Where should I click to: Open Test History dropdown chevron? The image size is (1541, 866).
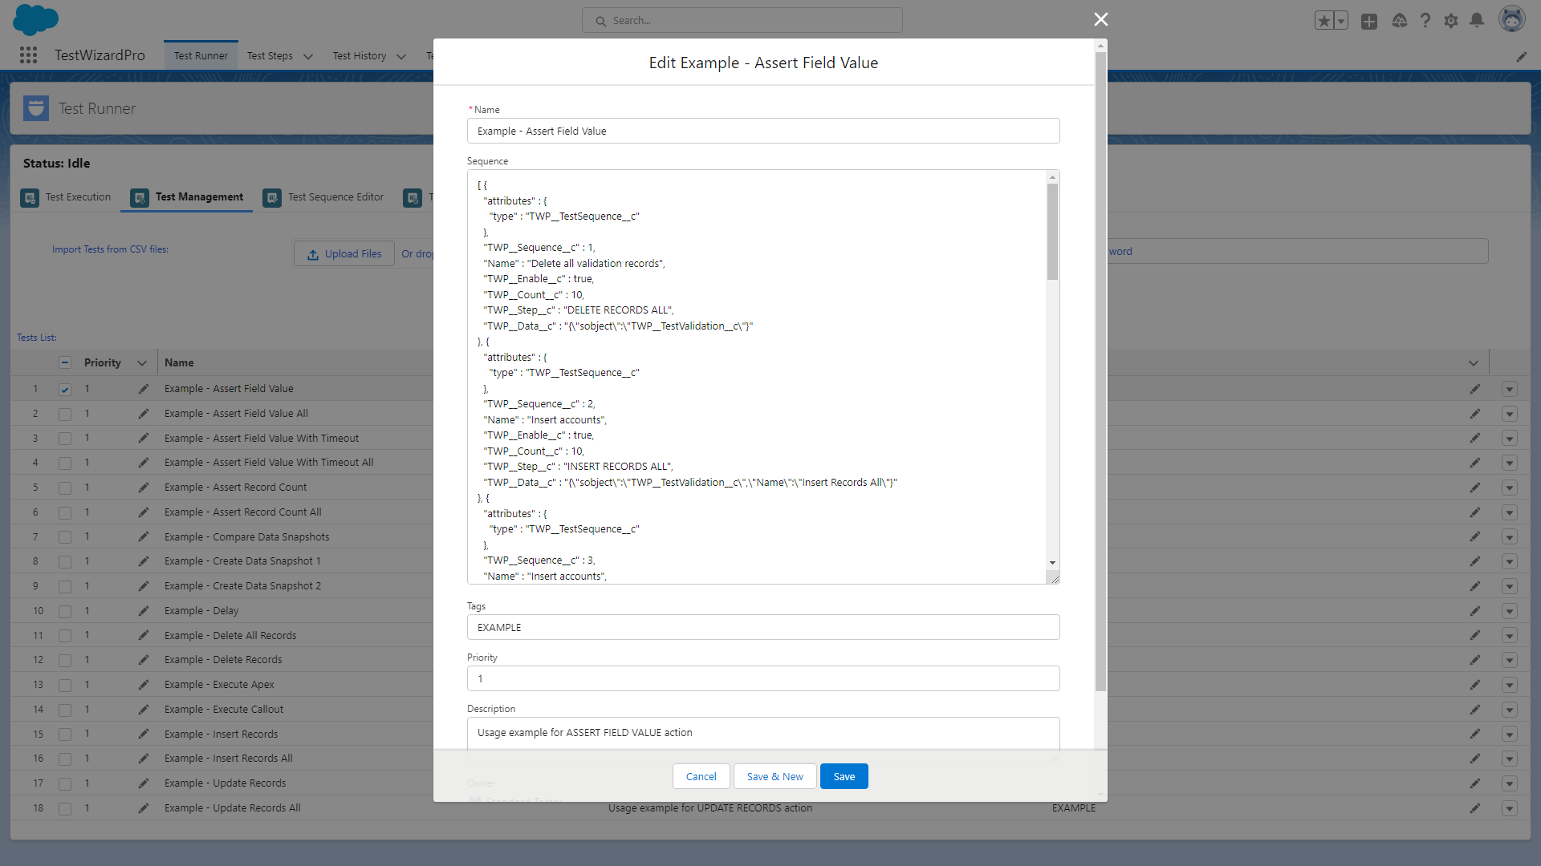point(401,55)
